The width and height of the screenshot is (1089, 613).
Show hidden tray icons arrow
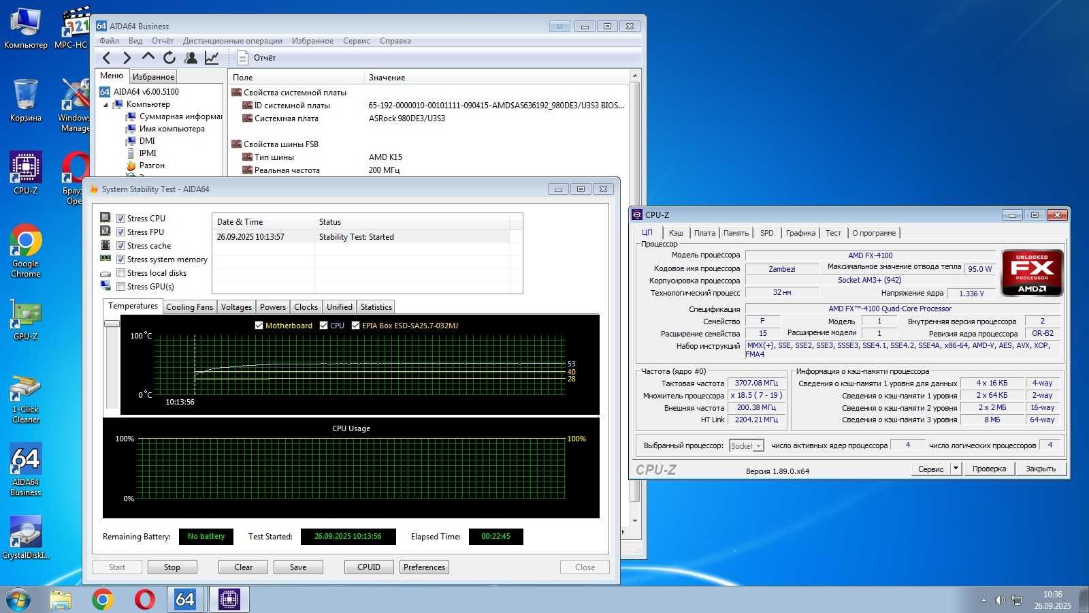(984, 600)
